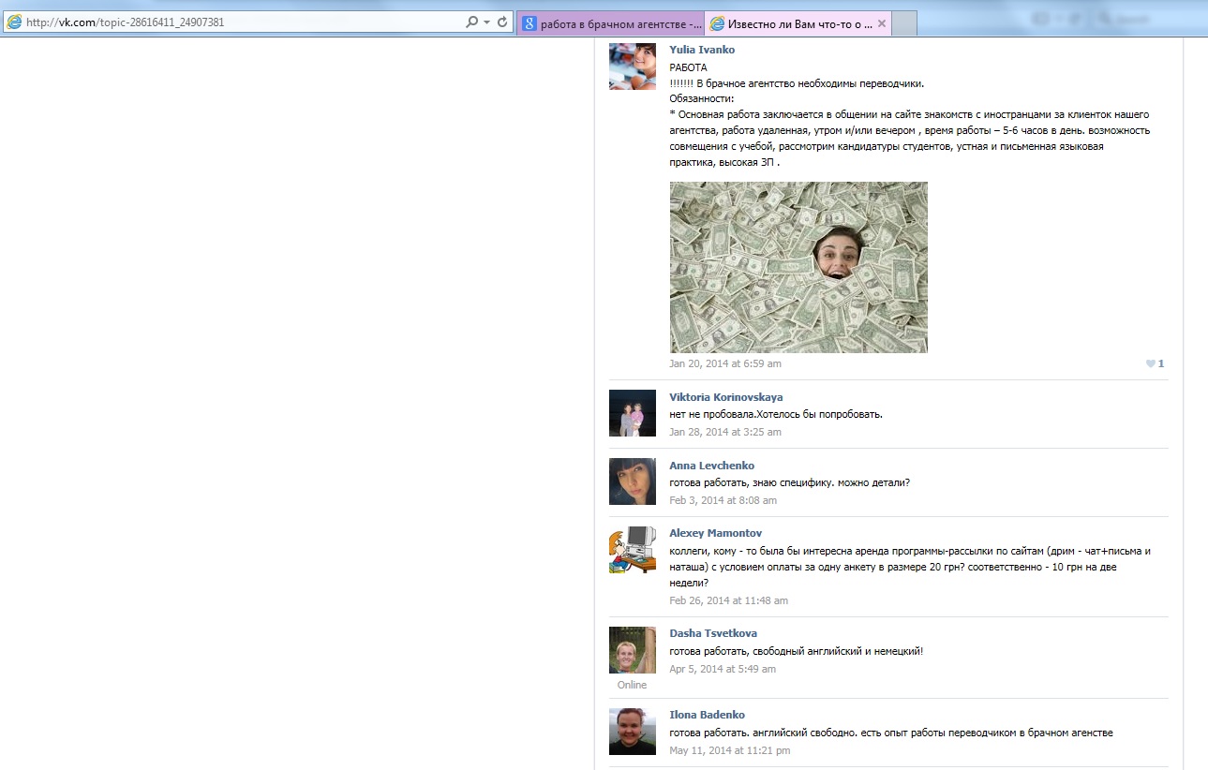The height and width of the screenshot is (770, 1208).
Task: Click the 'May 11, 2014 at 11:21 pm' timestamp
Action: point(730,750)
